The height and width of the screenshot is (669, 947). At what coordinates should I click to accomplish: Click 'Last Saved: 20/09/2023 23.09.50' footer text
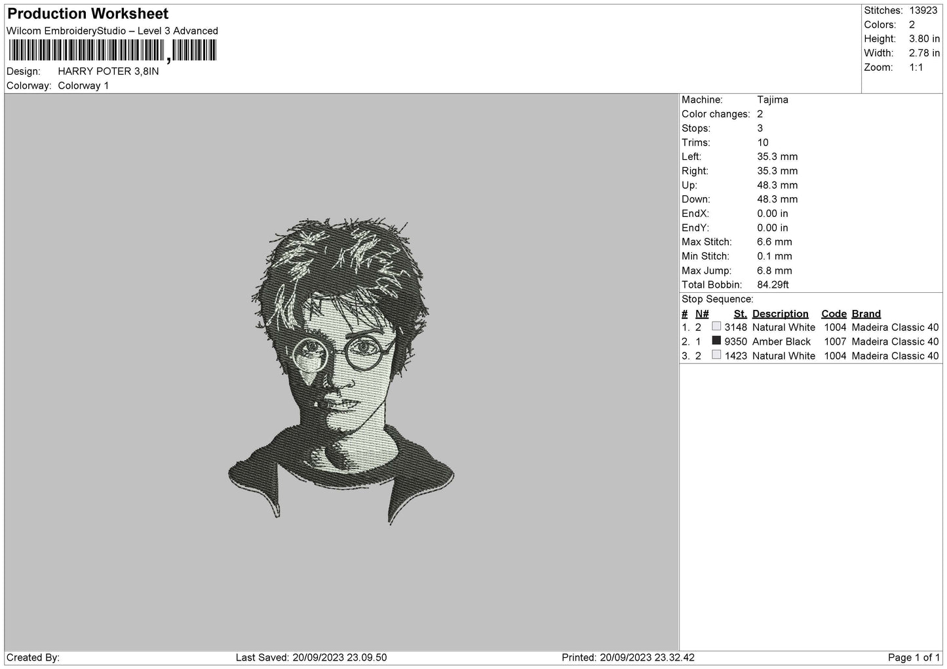(x=311, y=658)
